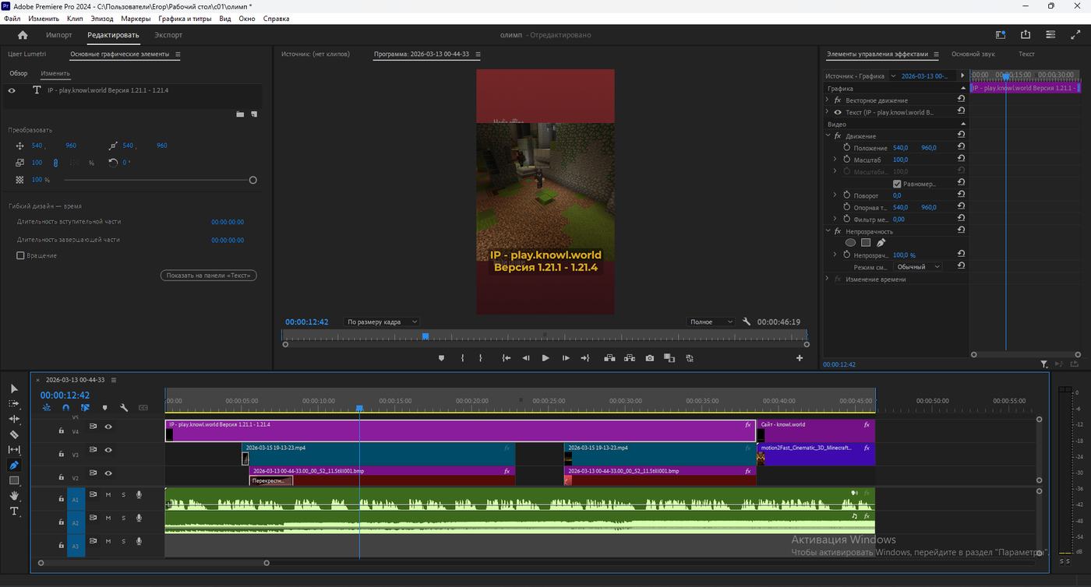Image resolution: width=1091 pixels, height=587 pixels.
Task: Click Export Frame camera icon
Action: click(x=650, y=358)
